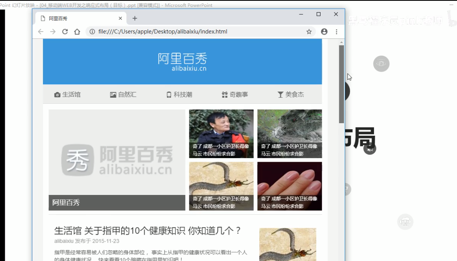Screen dimensions: 457x261
Task: Click the cloud icon circle on slide
Action: 405,222
